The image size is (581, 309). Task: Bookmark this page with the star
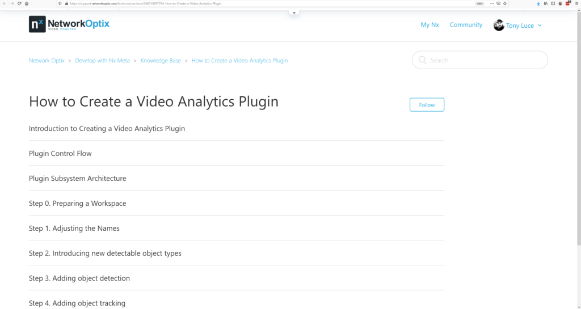[504, 3]
